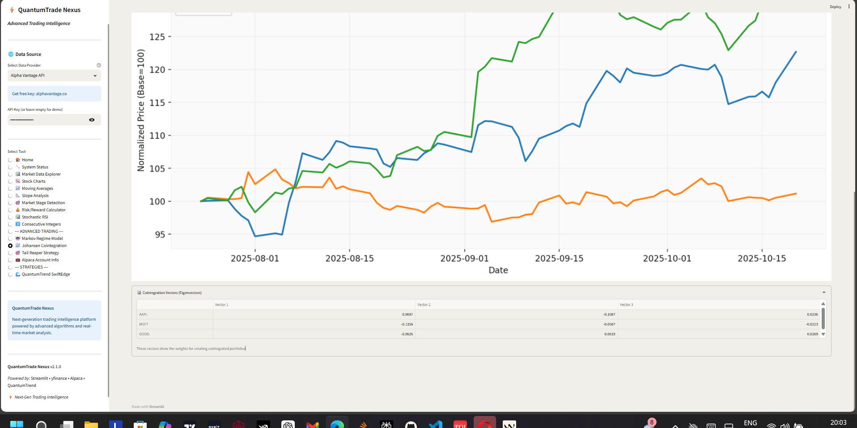Select the MSFT row label
This screenshot has height=428, width=857.
click(x=144, y=324)
